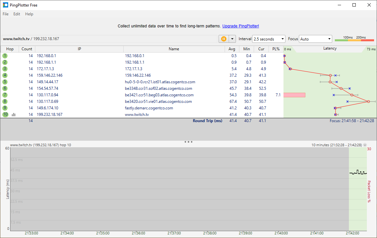Screen dimensions: 377x238
Task: Open the Focus Auto dropdown
Action: (315, 39)
